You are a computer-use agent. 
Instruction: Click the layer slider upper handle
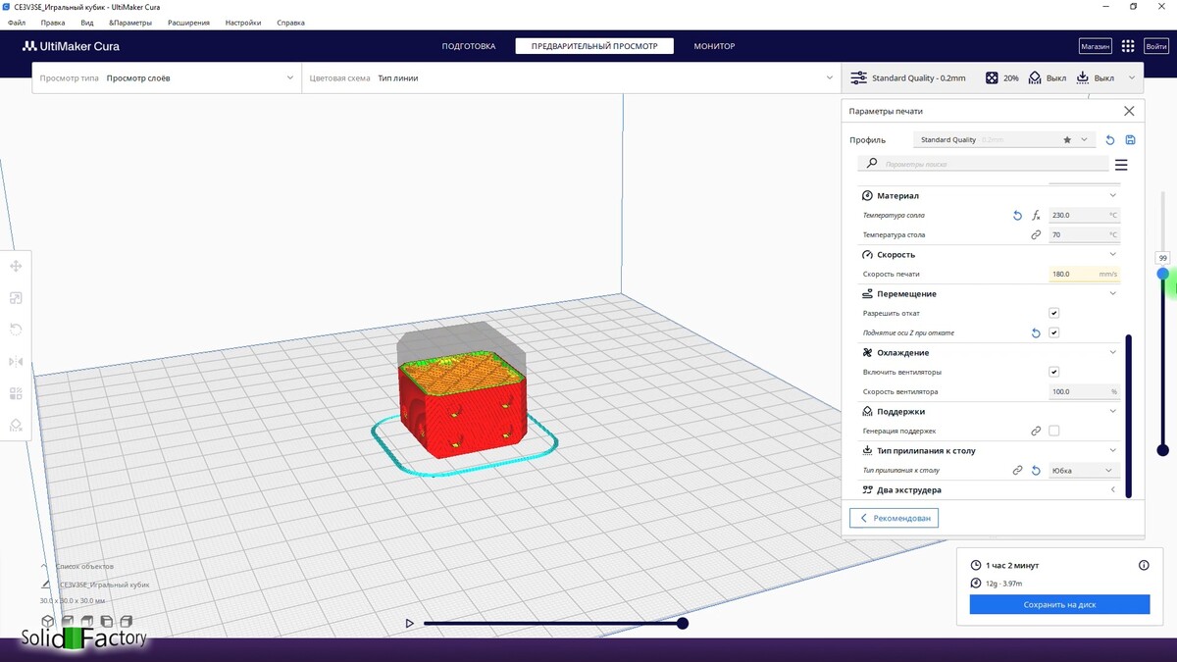coord(1162,274)
